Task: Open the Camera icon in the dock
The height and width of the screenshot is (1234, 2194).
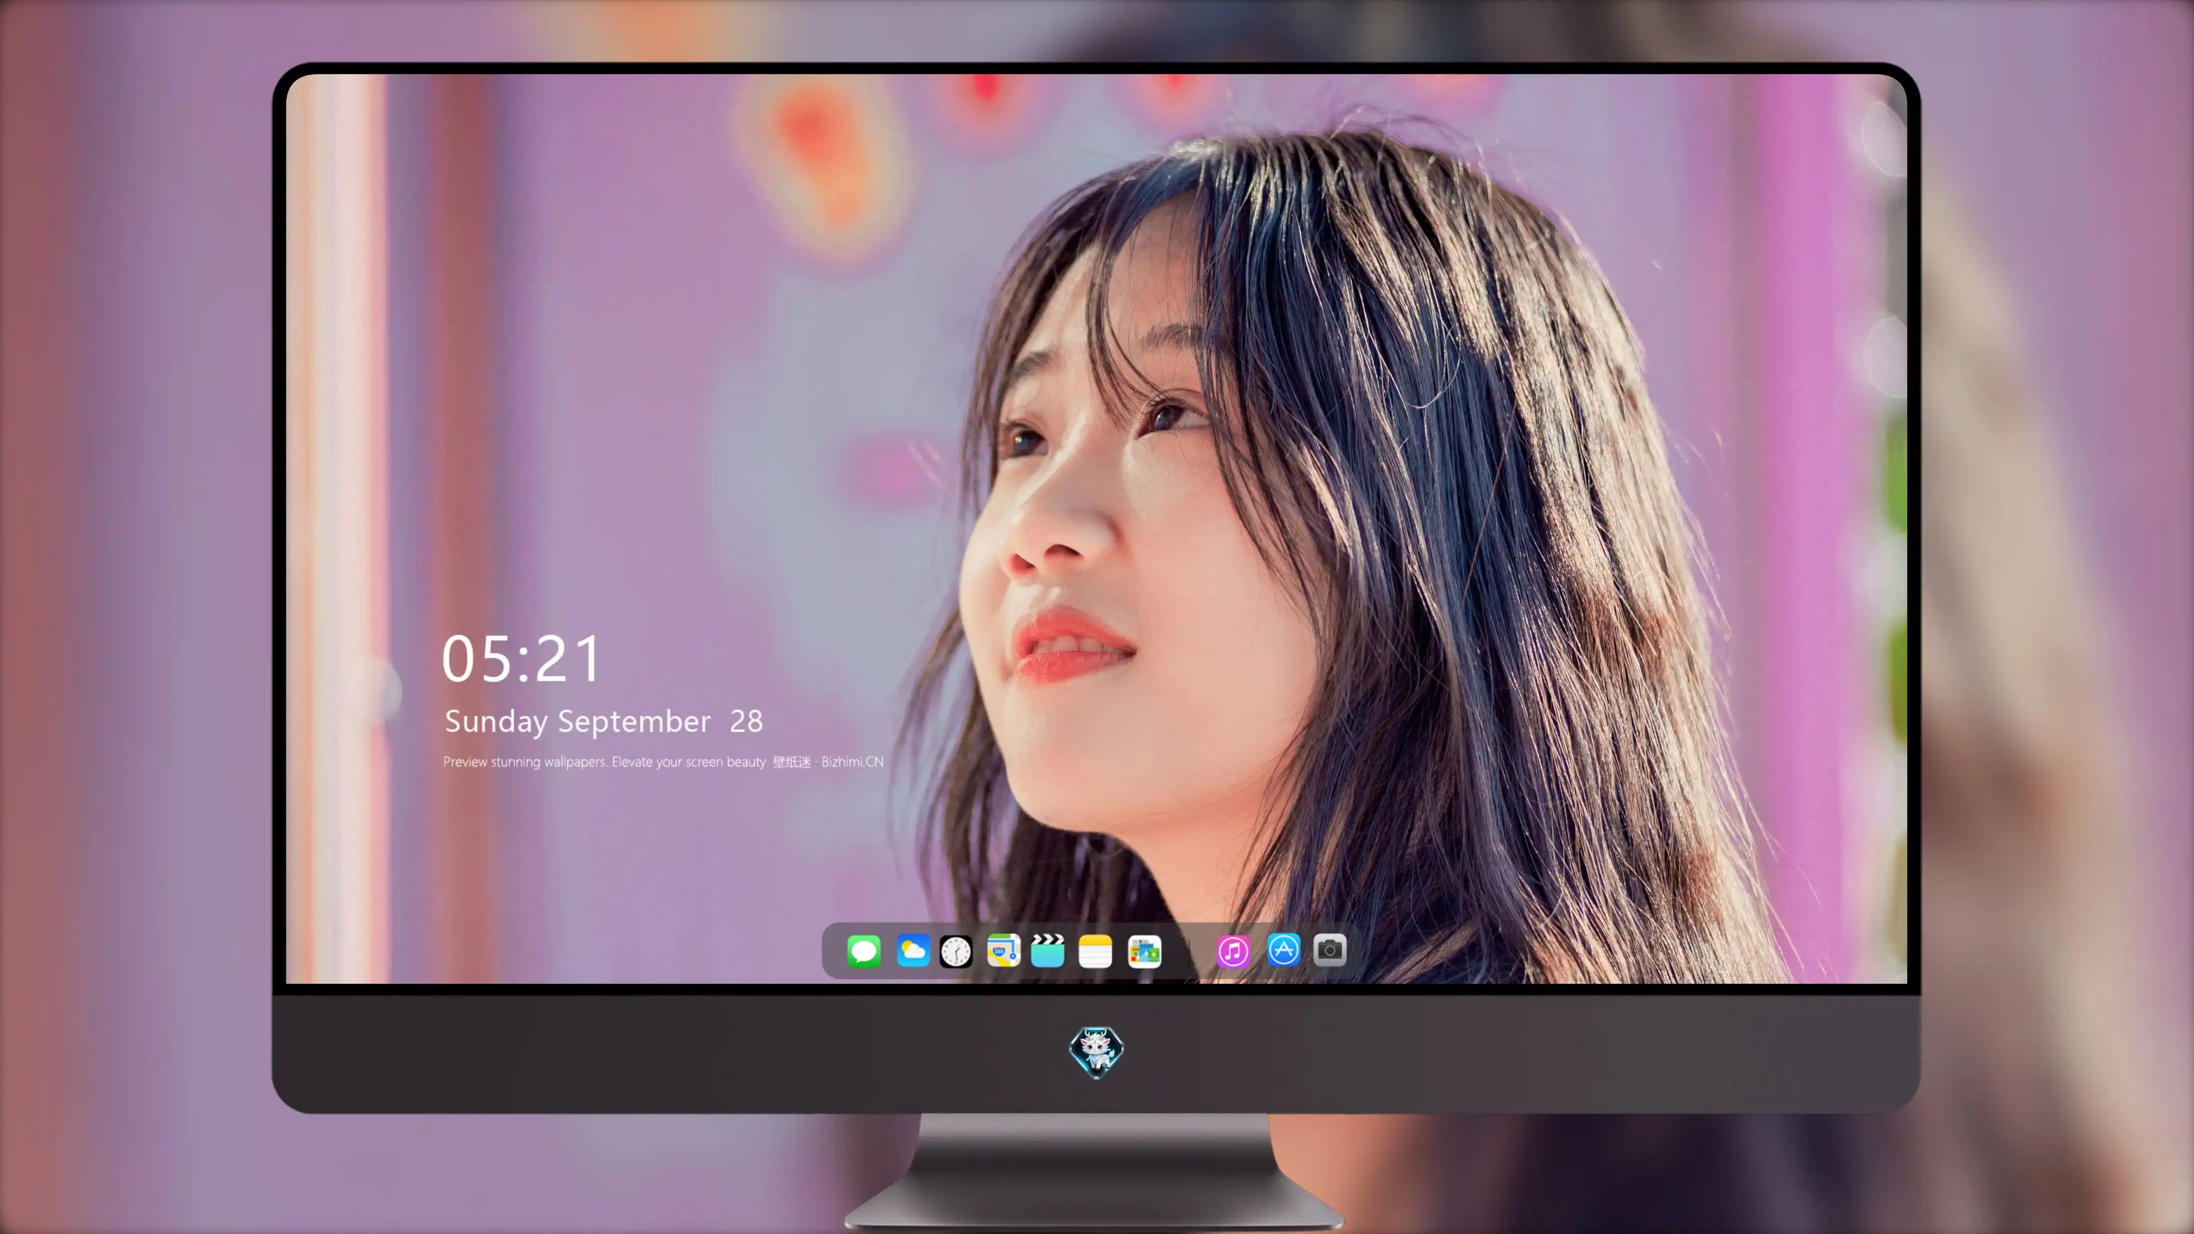Action: [x=1330, y=949]
